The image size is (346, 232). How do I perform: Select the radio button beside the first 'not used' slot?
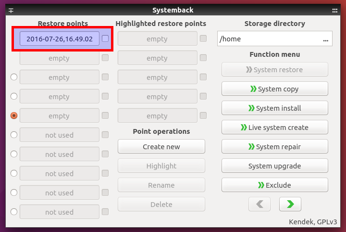click(x=14, y=135)
